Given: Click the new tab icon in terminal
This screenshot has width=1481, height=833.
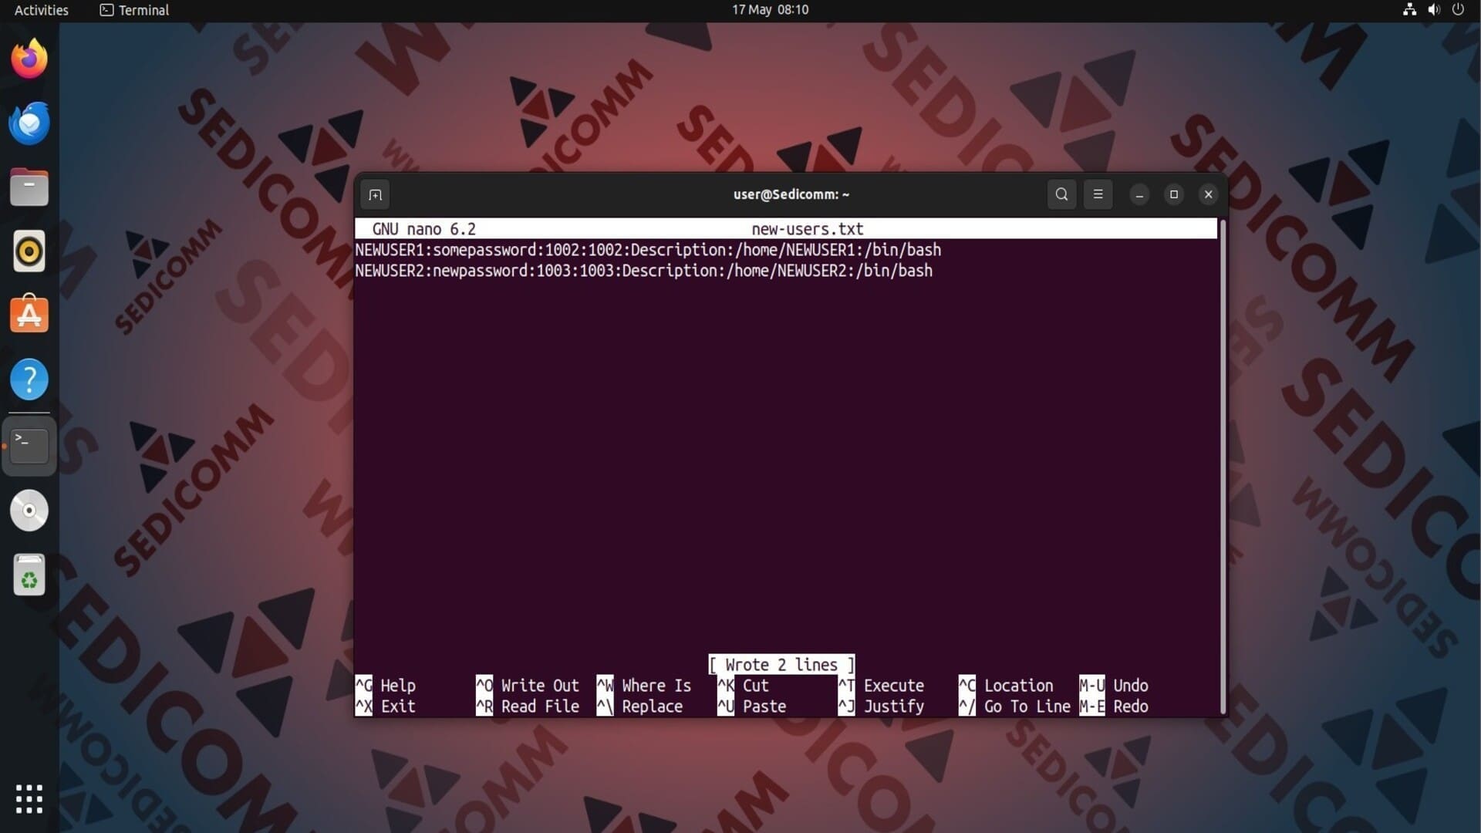Looking at the screenshot, I should tap(375, 194).
